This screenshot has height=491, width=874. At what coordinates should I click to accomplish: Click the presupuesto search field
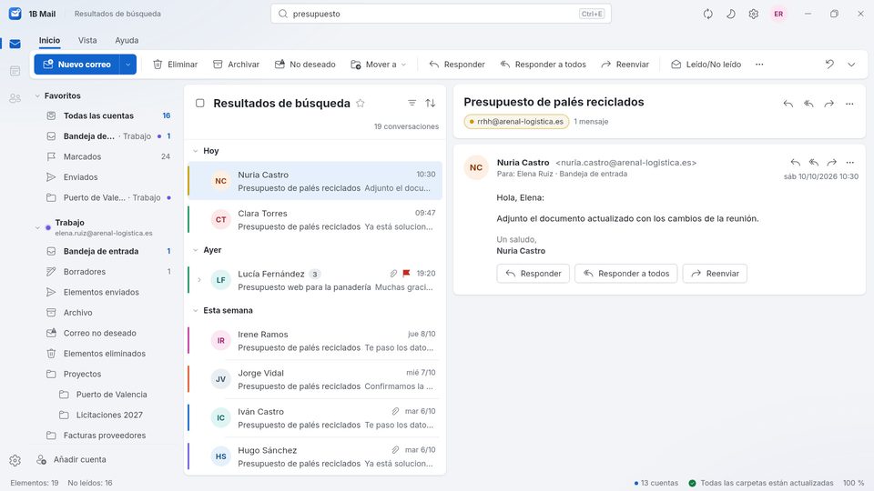tap(441, 14)
